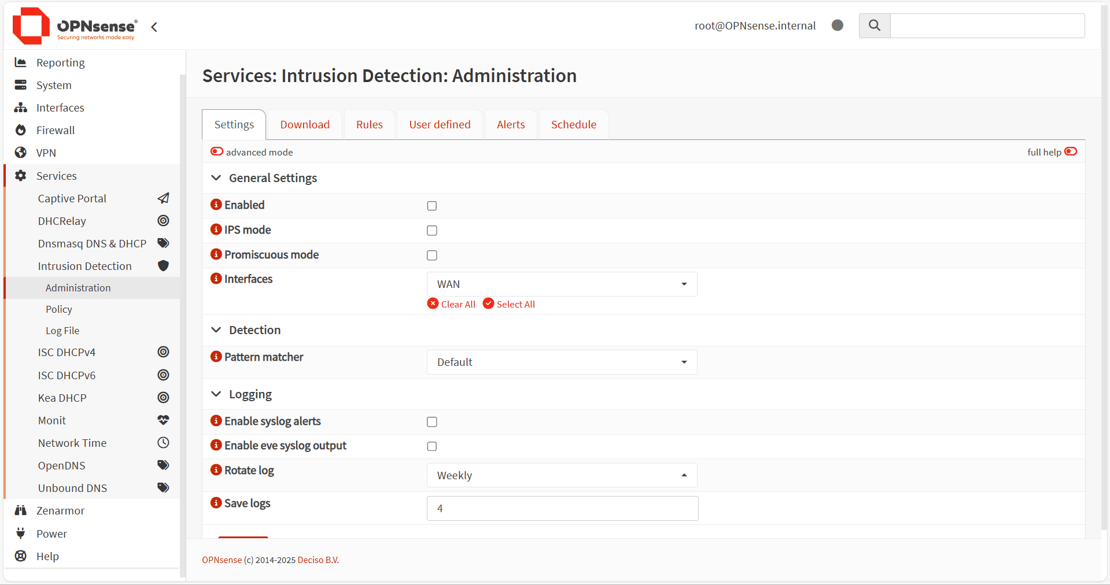The width and height of the screenshot is (1110, 585).
Task: Click the info icon next to Rotate log
Action: [216, 470]
